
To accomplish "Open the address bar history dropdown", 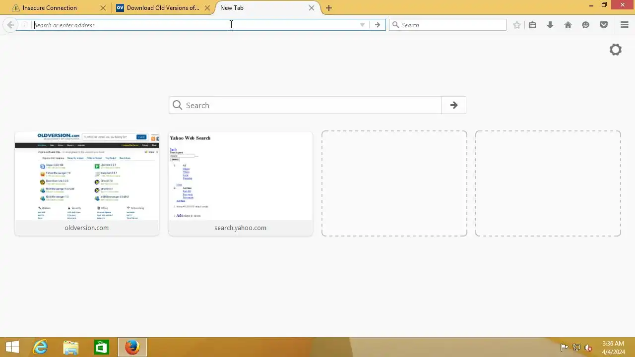I will click(x=362, y=25).
